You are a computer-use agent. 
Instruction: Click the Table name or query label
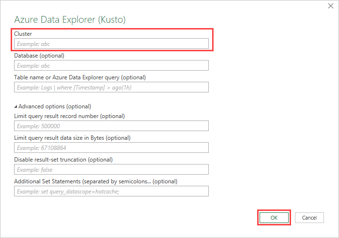tap(80, 77)
